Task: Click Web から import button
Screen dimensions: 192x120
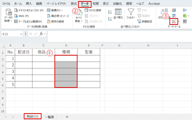Action: click(x=22, y=16)
